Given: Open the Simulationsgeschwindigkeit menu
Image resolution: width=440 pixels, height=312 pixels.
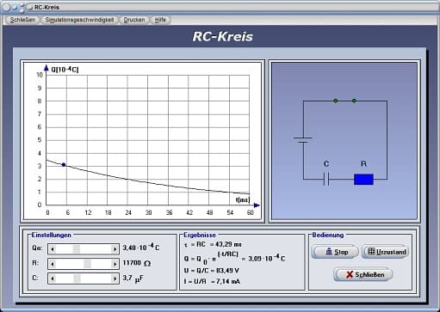Looking at the screenshot, I should point(79,20).
